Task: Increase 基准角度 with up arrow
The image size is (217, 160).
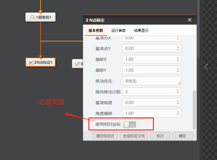Action: pos(178,101)
